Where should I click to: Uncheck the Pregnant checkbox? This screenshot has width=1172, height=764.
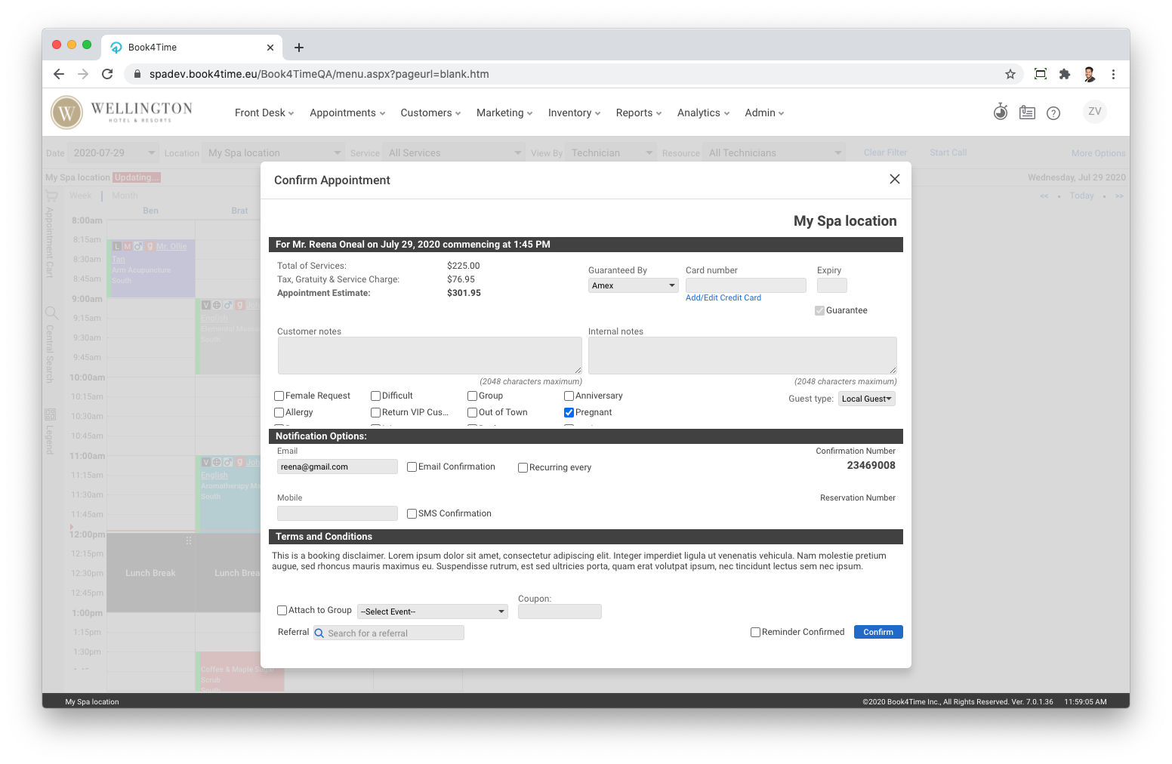click(569, 412)
